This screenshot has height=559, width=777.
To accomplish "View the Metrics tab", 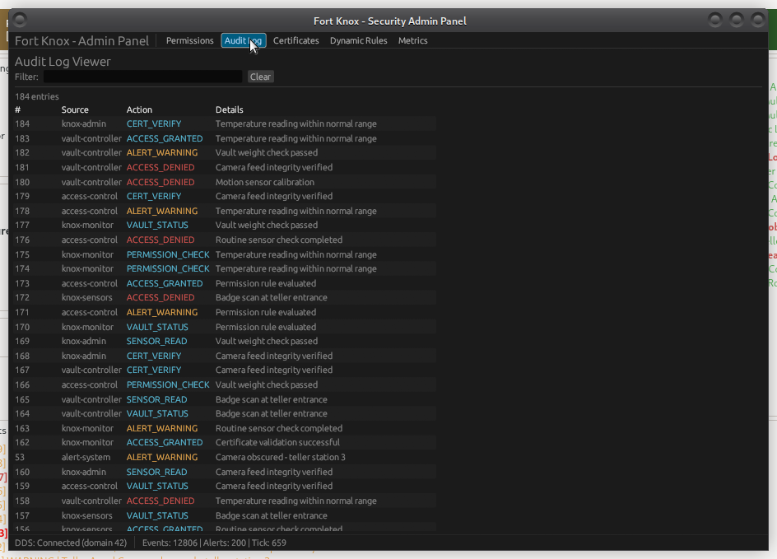I will [x=412, y=40].
